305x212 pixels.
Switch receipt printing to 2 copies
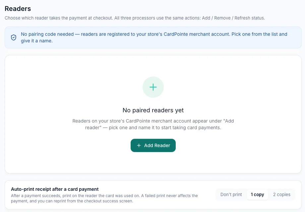click(282, 194)
